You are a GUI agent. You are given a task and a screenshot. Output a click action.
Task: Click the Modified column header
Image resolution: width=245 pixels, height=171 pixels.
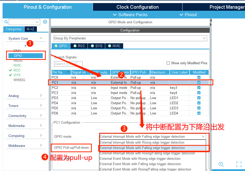[199, 72]
